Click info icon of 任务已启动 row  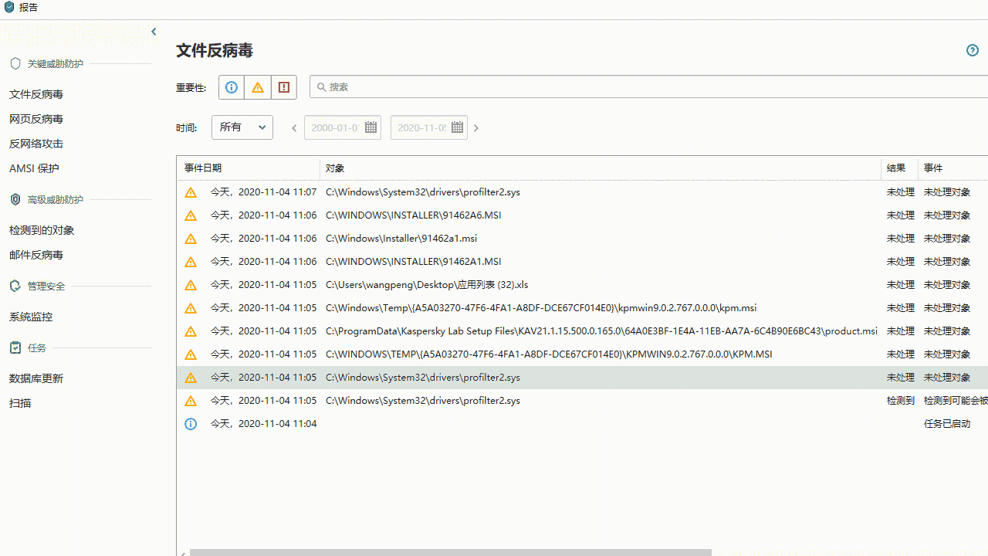[x=191, y=424]
